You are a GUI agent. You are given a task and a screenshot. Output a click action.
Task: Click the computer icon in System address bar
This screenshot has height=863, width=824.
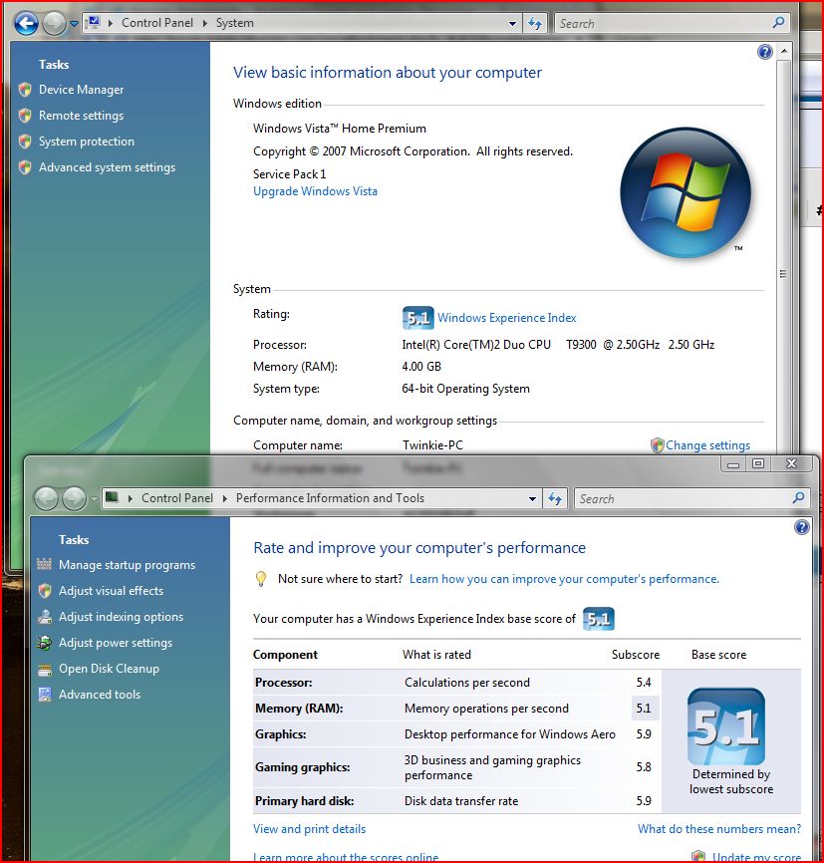[94, 23]
